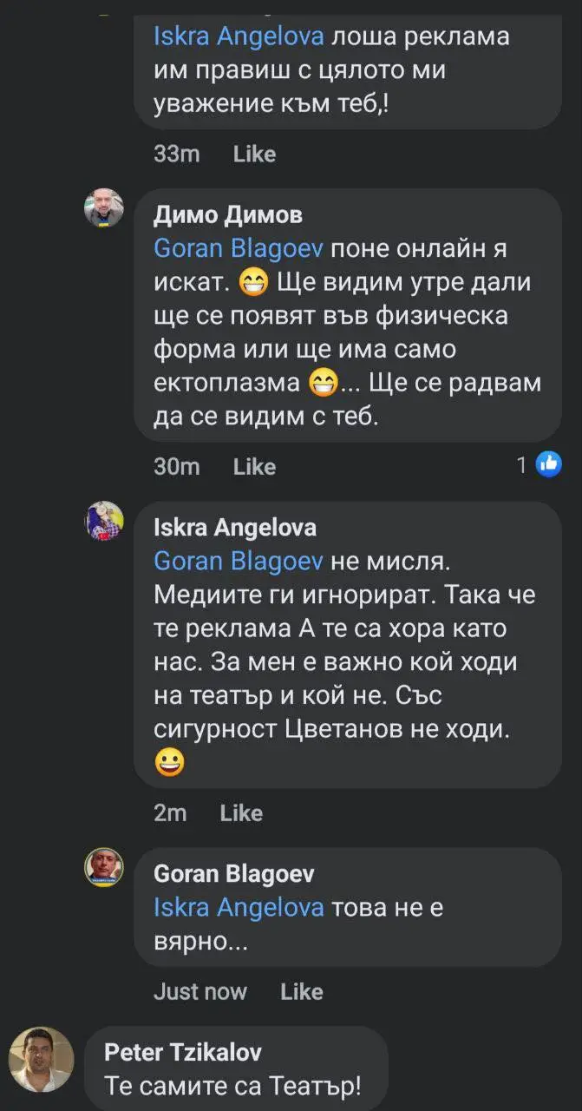Click the thumbs-up reaction icon
This screenshot has width=582, height=1111.
pyautogui.click(x=548, y=465)
